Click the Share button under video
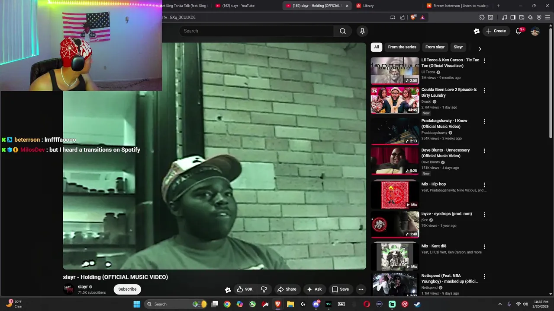Viewport: 554px width, 311px height. pos(287,289)
